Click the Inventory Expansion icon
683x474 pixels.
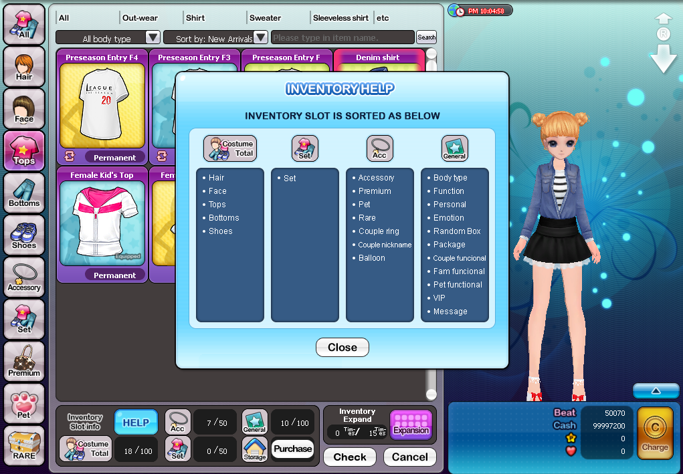(411, 425)
